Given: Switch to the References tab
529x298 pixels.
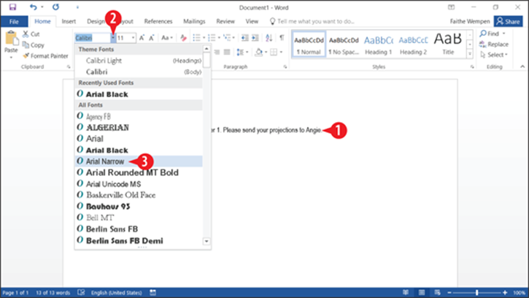Looking at the screenshot, I should (x=158, y=21).
